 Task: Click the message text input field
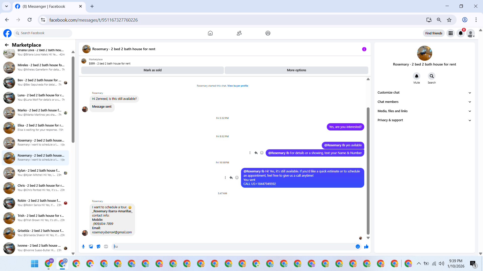[x=234, y=247]
